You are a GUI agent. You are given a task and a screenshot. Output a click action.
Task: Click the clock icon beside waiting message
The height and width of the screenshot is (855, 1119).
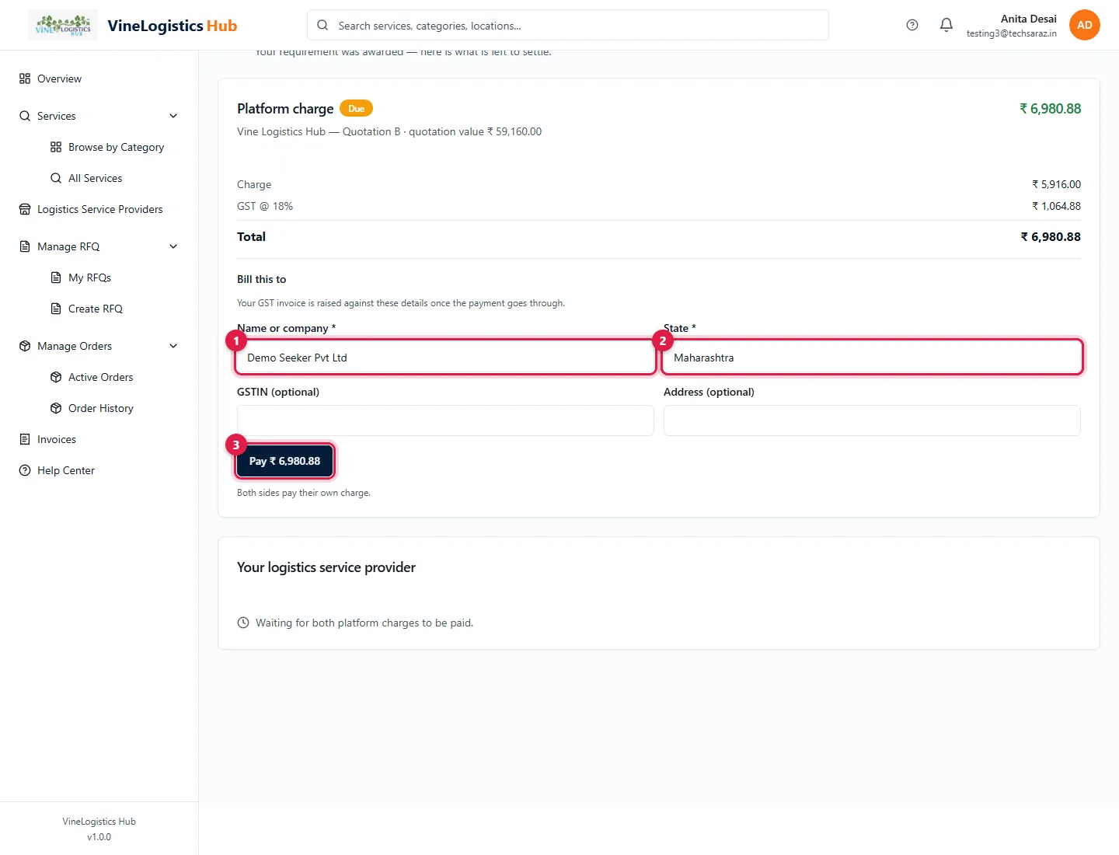click(x=243, y=623)
